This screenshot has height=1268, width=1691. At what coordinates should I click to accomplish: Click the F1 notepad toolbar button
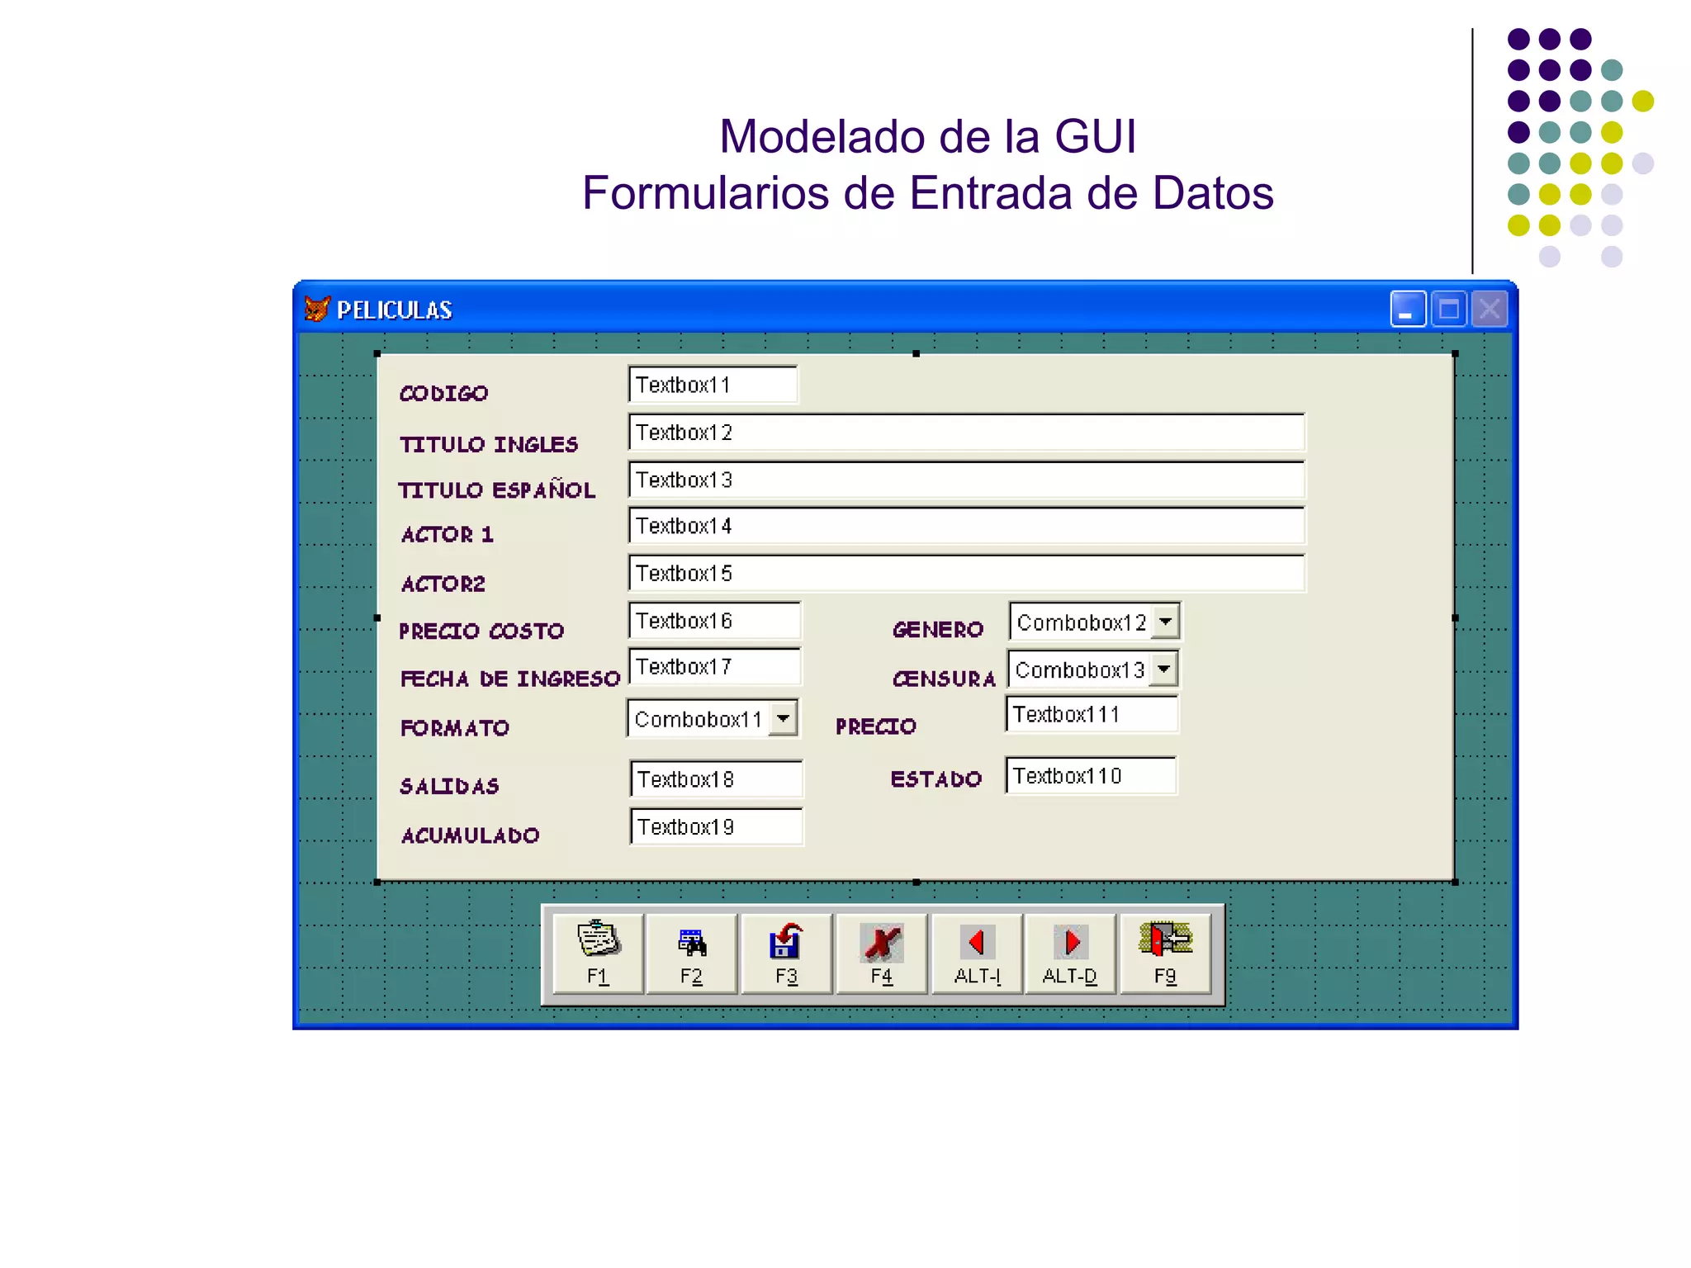[x=598, y=953]
